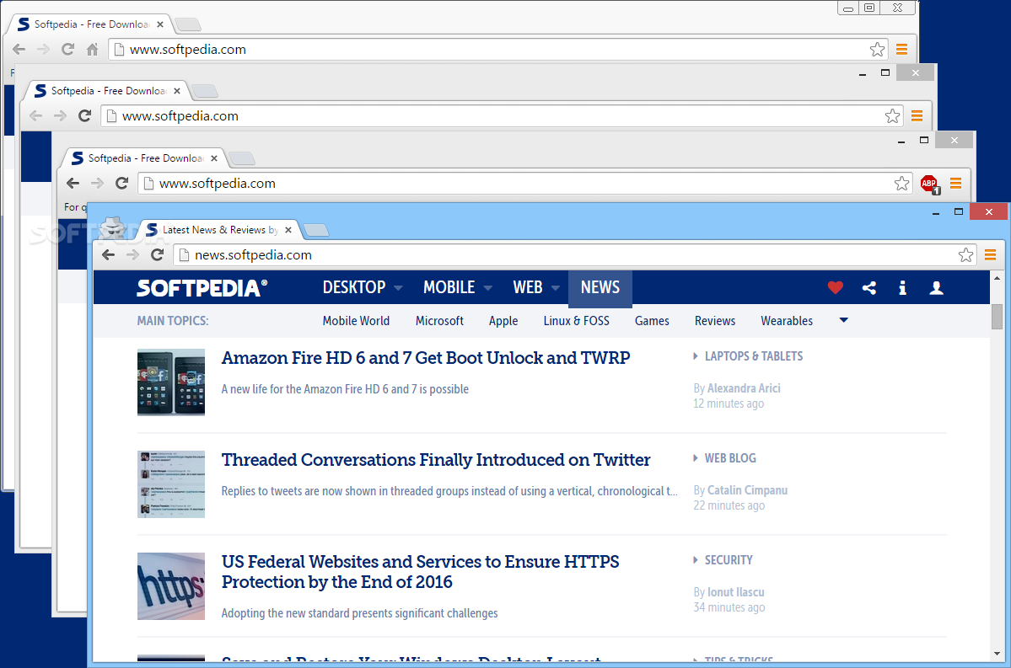
Task: Click the red heart favorites icon
Action: click(836, 288)
